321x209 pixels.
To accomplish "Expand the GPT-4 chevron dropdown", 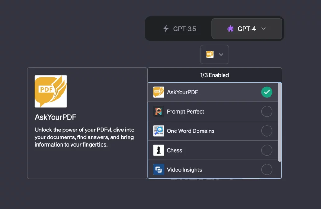I will pos(263,29).
